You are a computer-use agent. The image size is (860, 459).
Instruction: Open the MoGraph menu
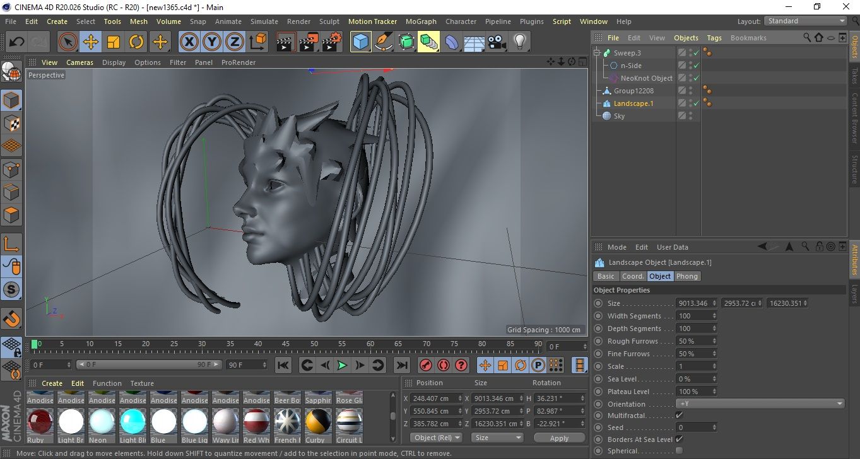pyautogui.click(x=421, y=21)
